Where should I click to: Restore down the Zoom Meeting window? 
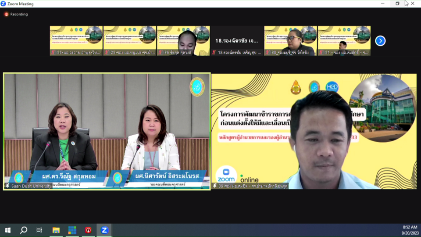pos(397,4)
